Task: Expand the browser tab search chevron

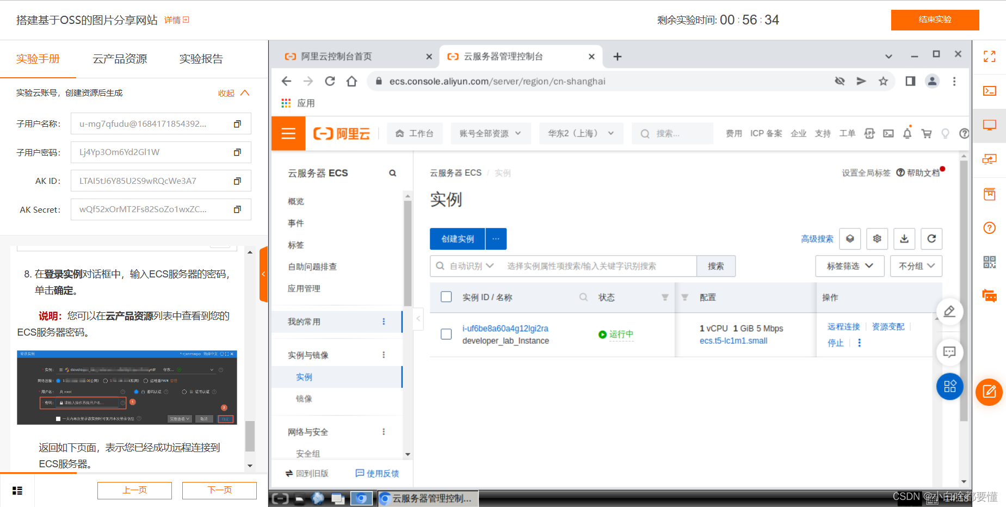Action: [x=888, y=57]
